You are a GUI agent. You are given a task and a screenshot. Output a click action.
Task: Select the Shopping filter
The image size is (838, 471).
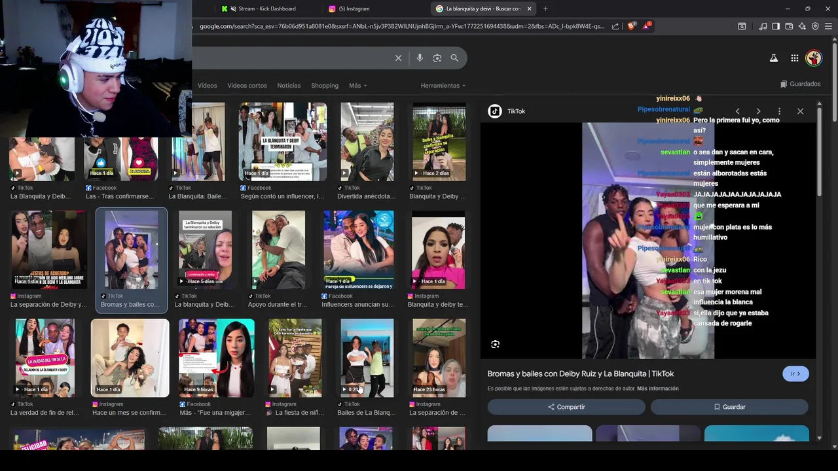click(x=325, y=86)
